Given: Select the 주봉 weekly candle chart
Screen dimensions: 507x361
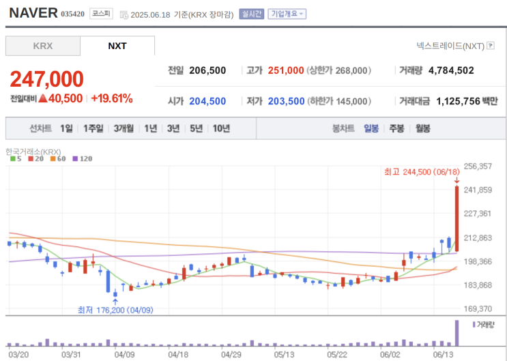Looking at the screenshot, I should click(x=396, y=128).
